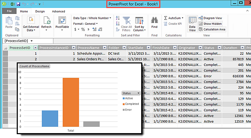
Task: Clear All Filters
Action: pyautogui.click(x=127, y=24)
